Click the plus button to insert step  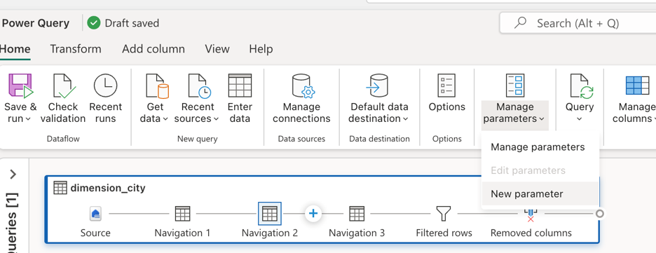tap(313, 214)
